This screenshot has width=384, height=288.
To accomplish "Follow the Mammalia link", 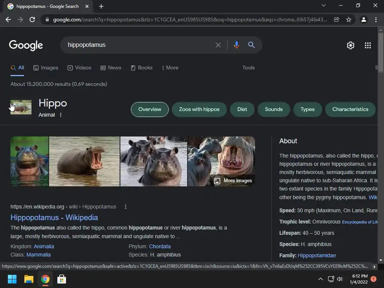I will coord(39,255).
